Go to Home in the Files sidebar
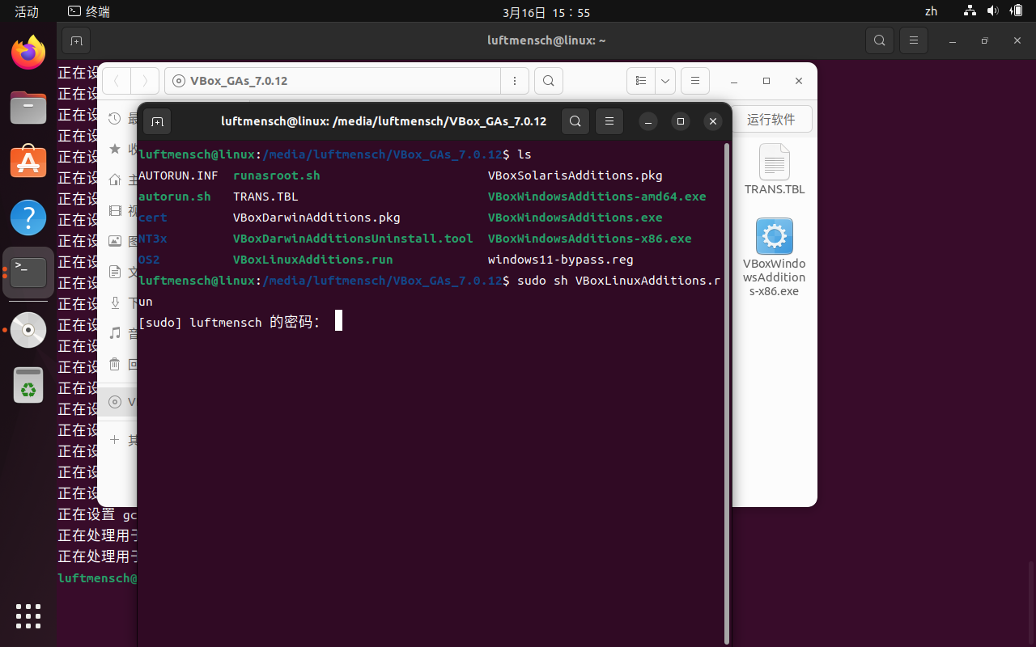The width and height of the screenshot is (1036, 647). tap(118, 180)
